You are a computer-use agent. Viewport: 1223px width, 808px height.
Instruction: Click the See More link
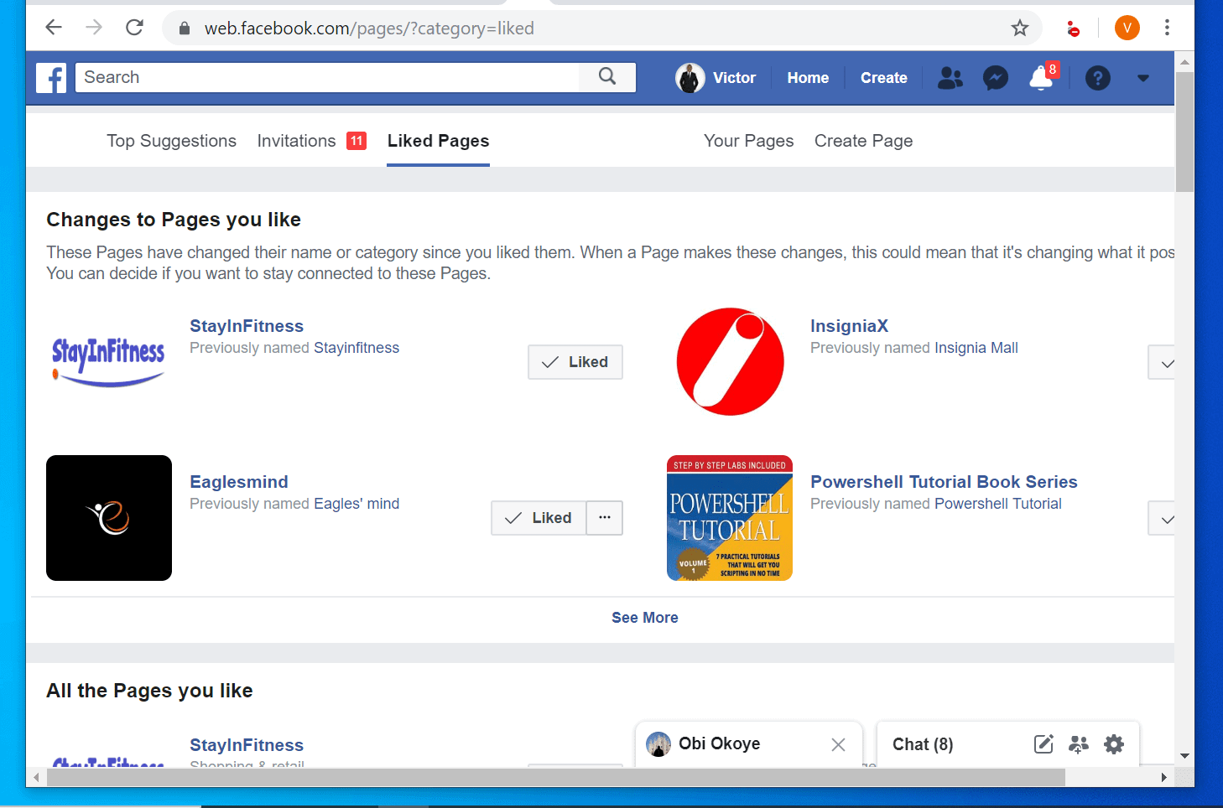645,618
